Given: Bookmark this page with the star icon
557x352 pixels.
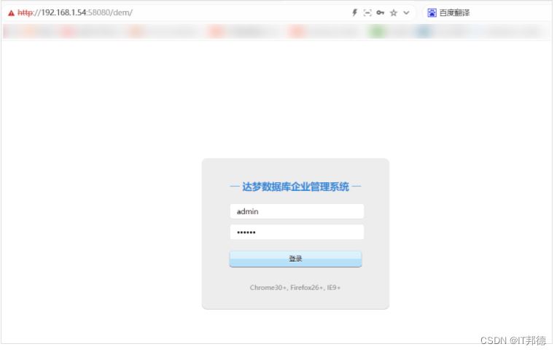Looking at the screenshot, I should [394, 13].
